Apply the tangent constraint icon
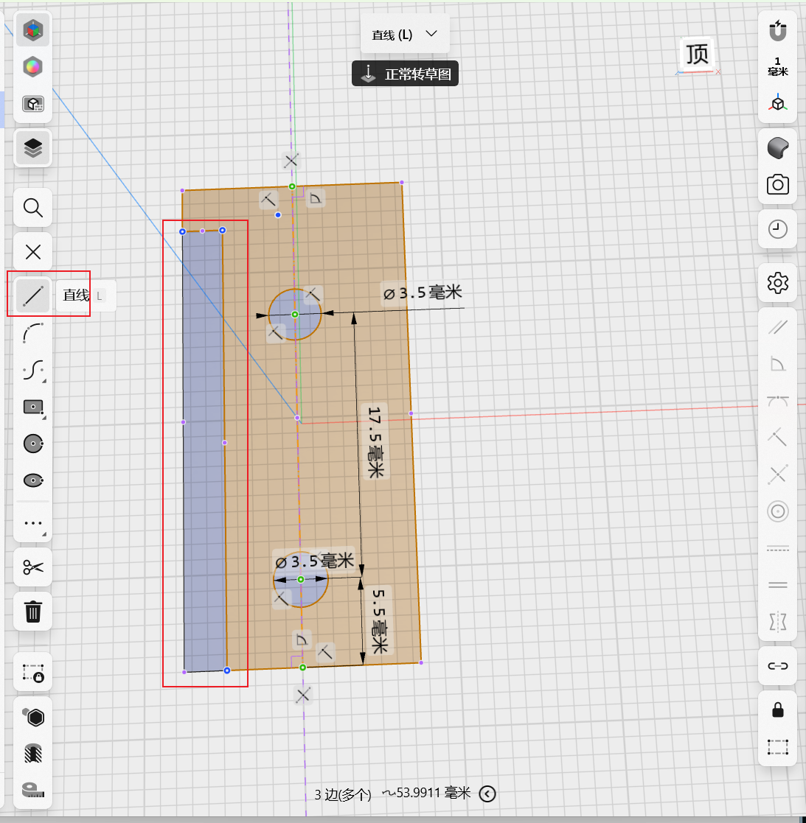806x823 pixels. 778,401
